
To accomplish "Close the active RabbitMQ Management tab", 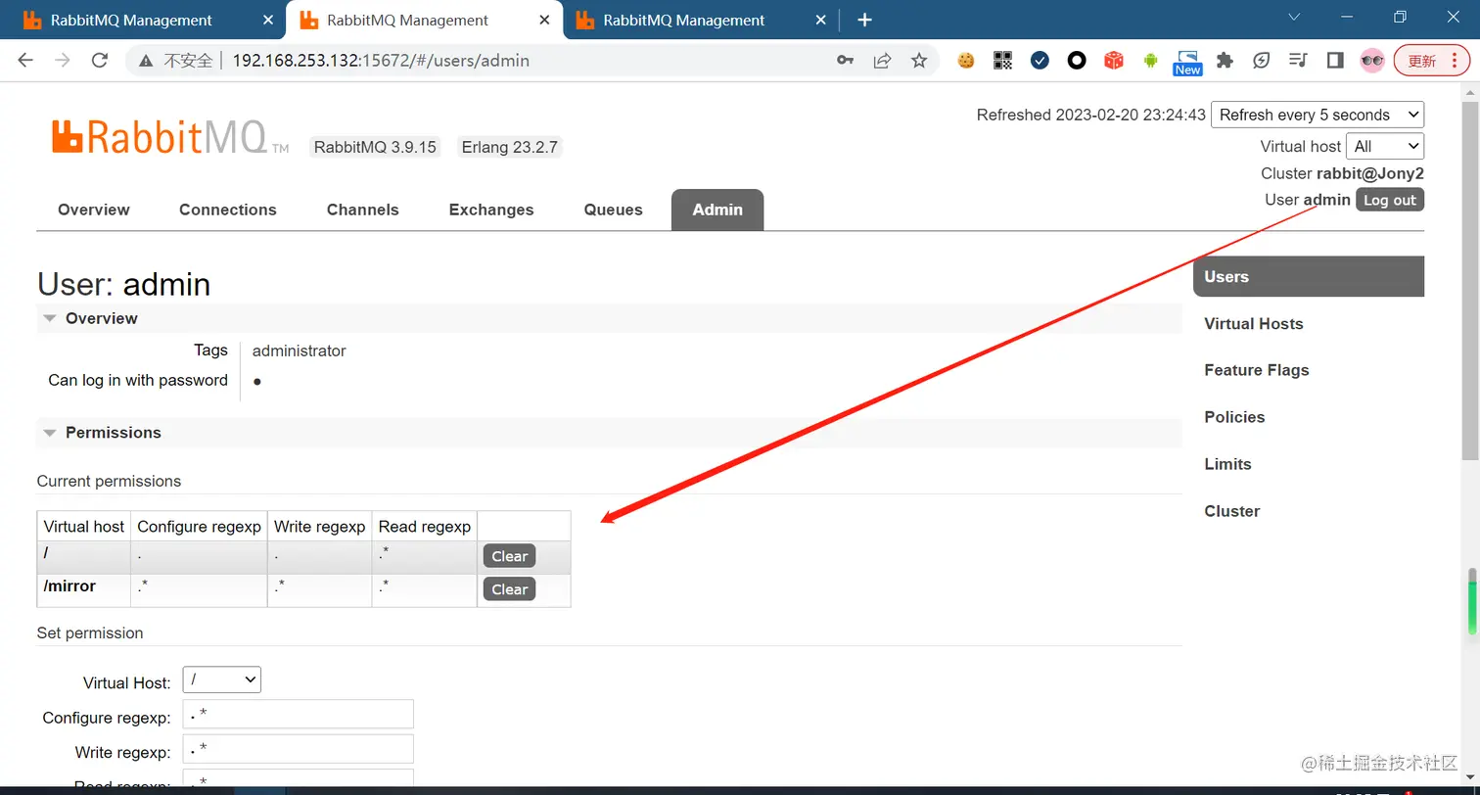I will pos(544,20).
